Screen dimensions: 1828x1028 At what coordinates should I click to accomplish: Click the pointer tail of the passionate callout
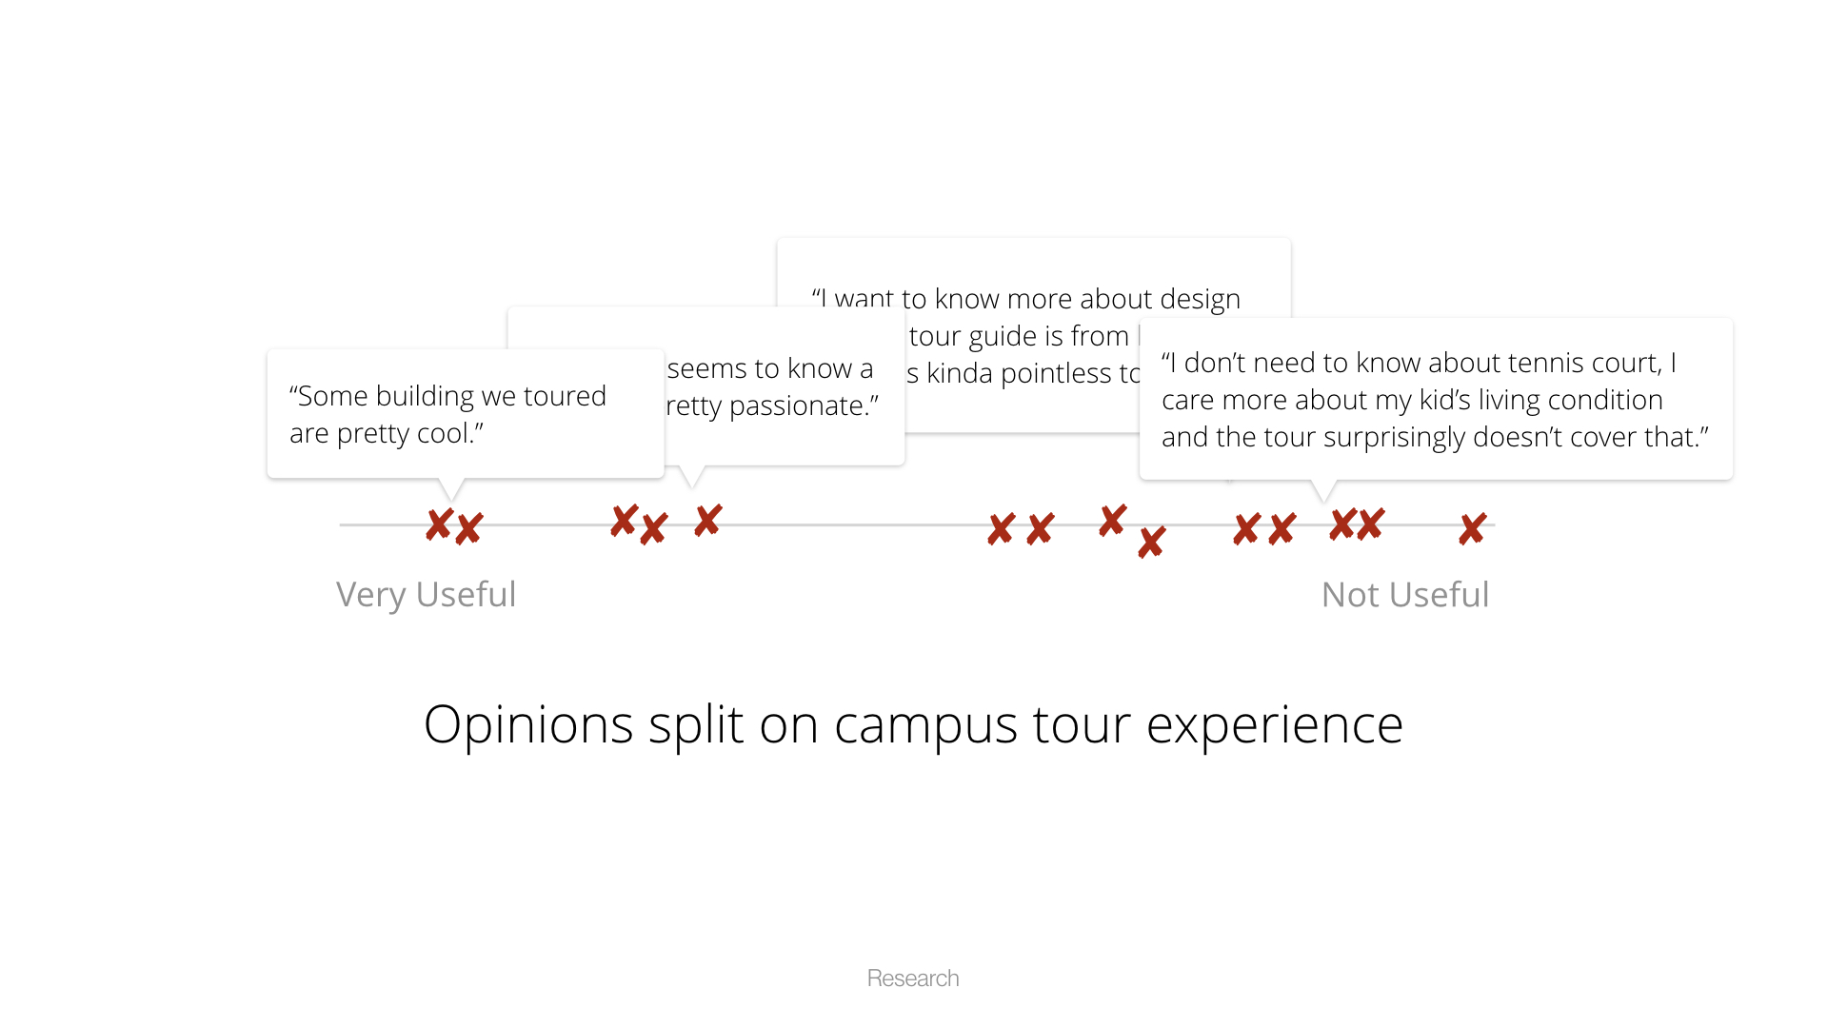pyautogui.click(x=692, y=477)
